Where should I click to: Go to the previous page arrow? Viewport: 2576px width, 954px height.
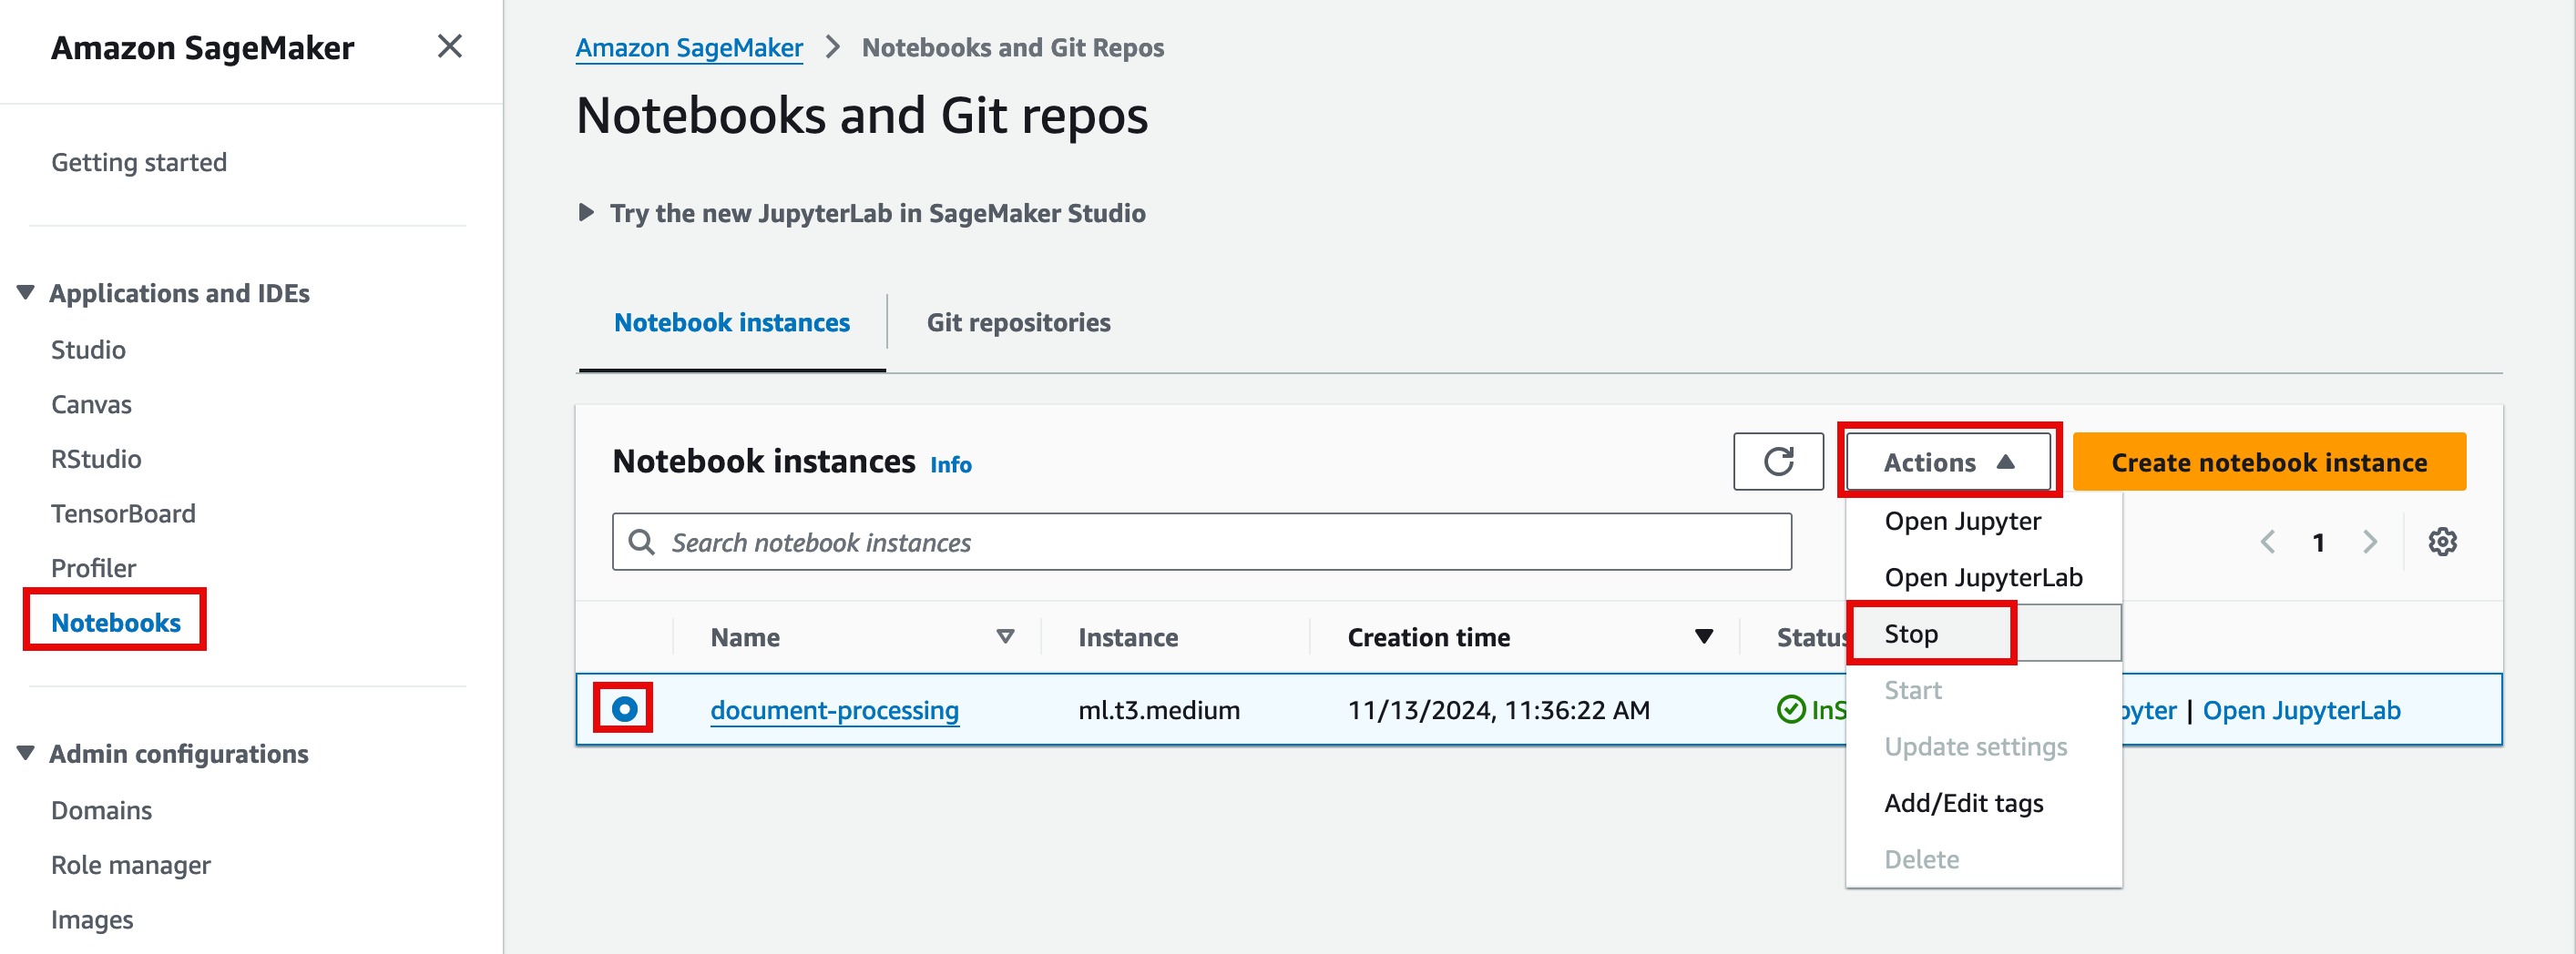tap(2267, 542)
